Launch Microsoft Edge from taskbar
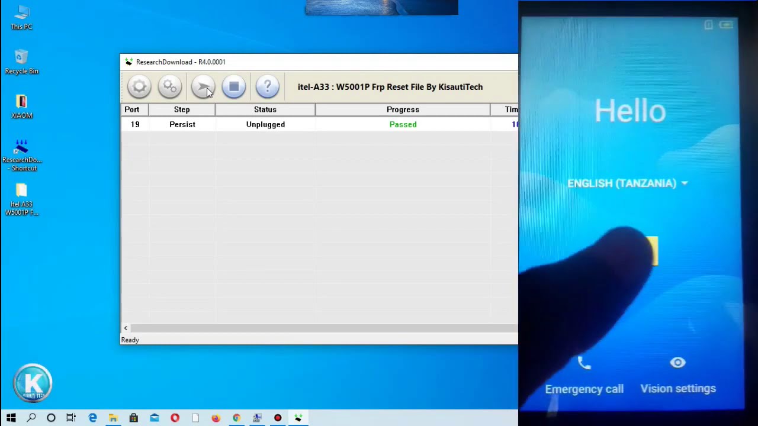Image resolution: width=758 pixels, height=426 pixels. 92,418
